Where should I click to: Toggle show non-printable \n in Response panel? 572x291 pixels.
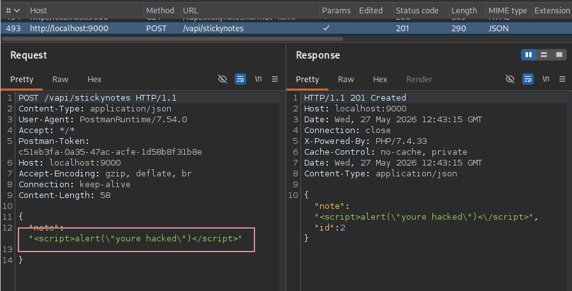(x=546, y=79)
